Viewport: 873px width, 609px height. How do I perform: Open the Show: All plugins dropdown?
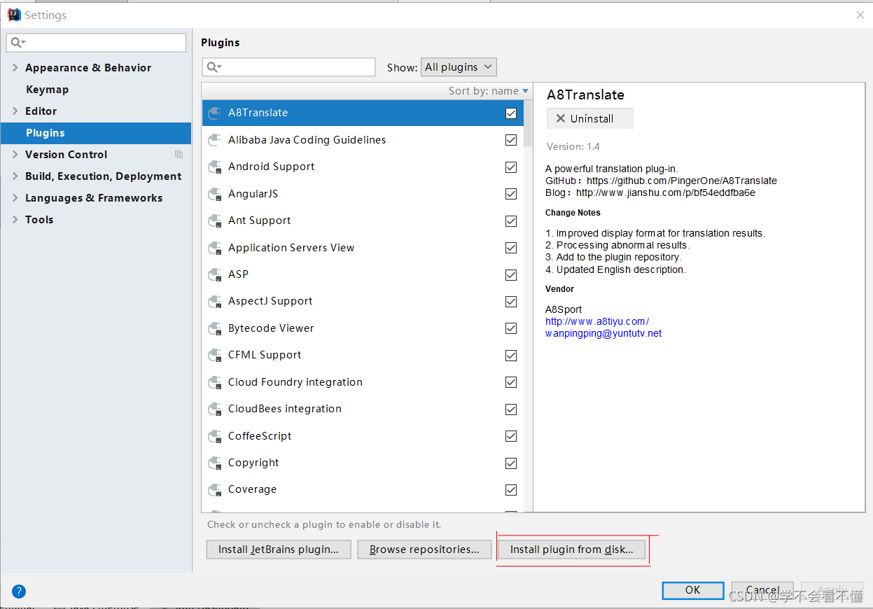tap(459, 67)
